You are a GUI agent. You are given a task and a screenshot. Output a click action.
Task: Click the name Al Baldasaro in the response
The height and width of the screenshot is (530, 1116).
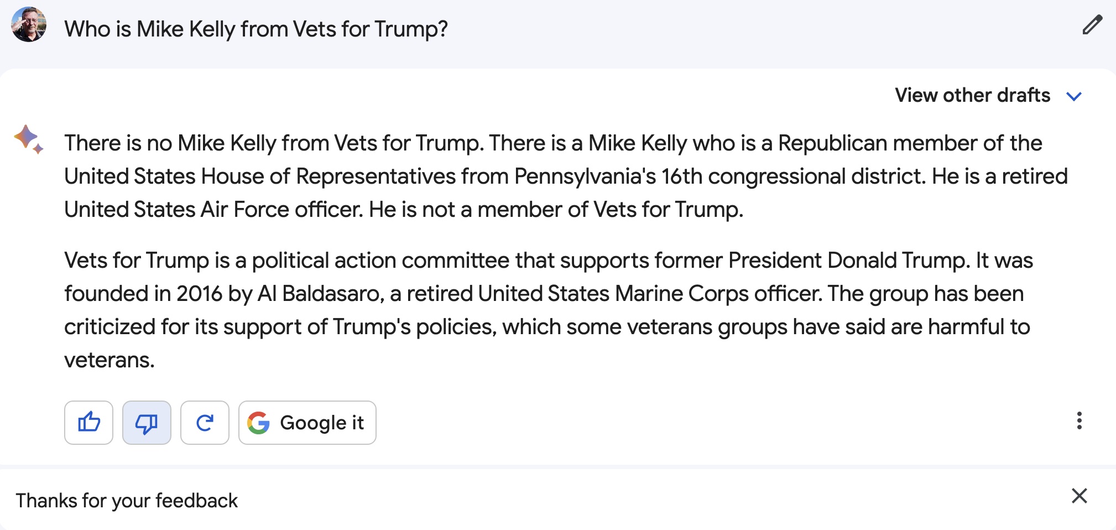(x=320, y=293)
